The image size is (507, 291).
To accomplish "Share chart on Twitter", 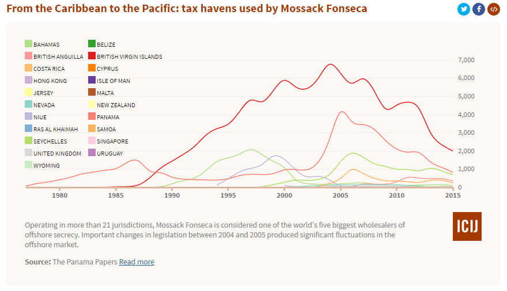I will coord(464,9).
